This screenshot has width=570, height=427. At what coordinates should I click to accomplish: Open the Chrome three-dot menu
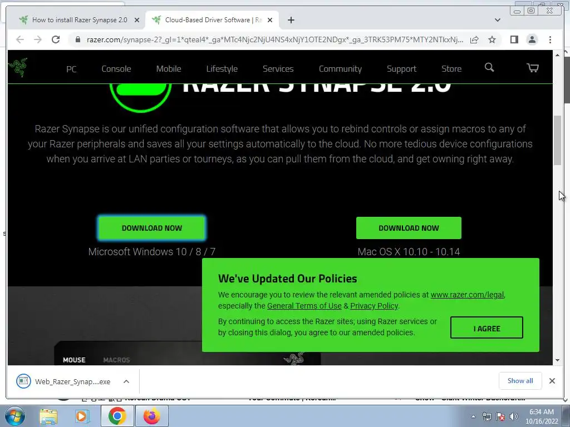550,39
